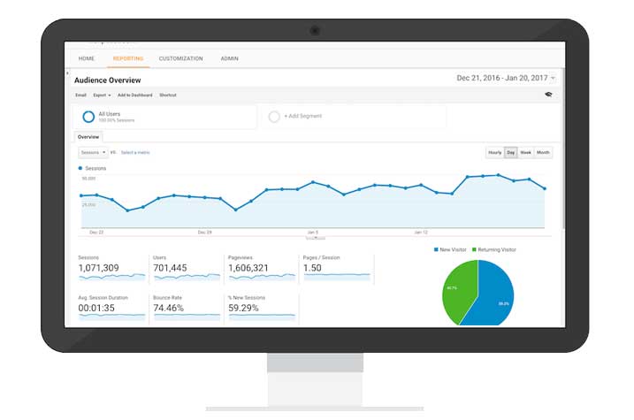Select Avg. Session Duration 00:01:35 metric
The height and width of the screenshot is (420, 634).
click(x=111, y=309)
